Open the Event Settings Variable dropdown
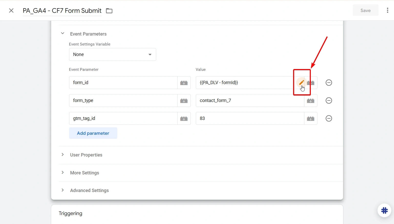 click(x=112, y=54)
